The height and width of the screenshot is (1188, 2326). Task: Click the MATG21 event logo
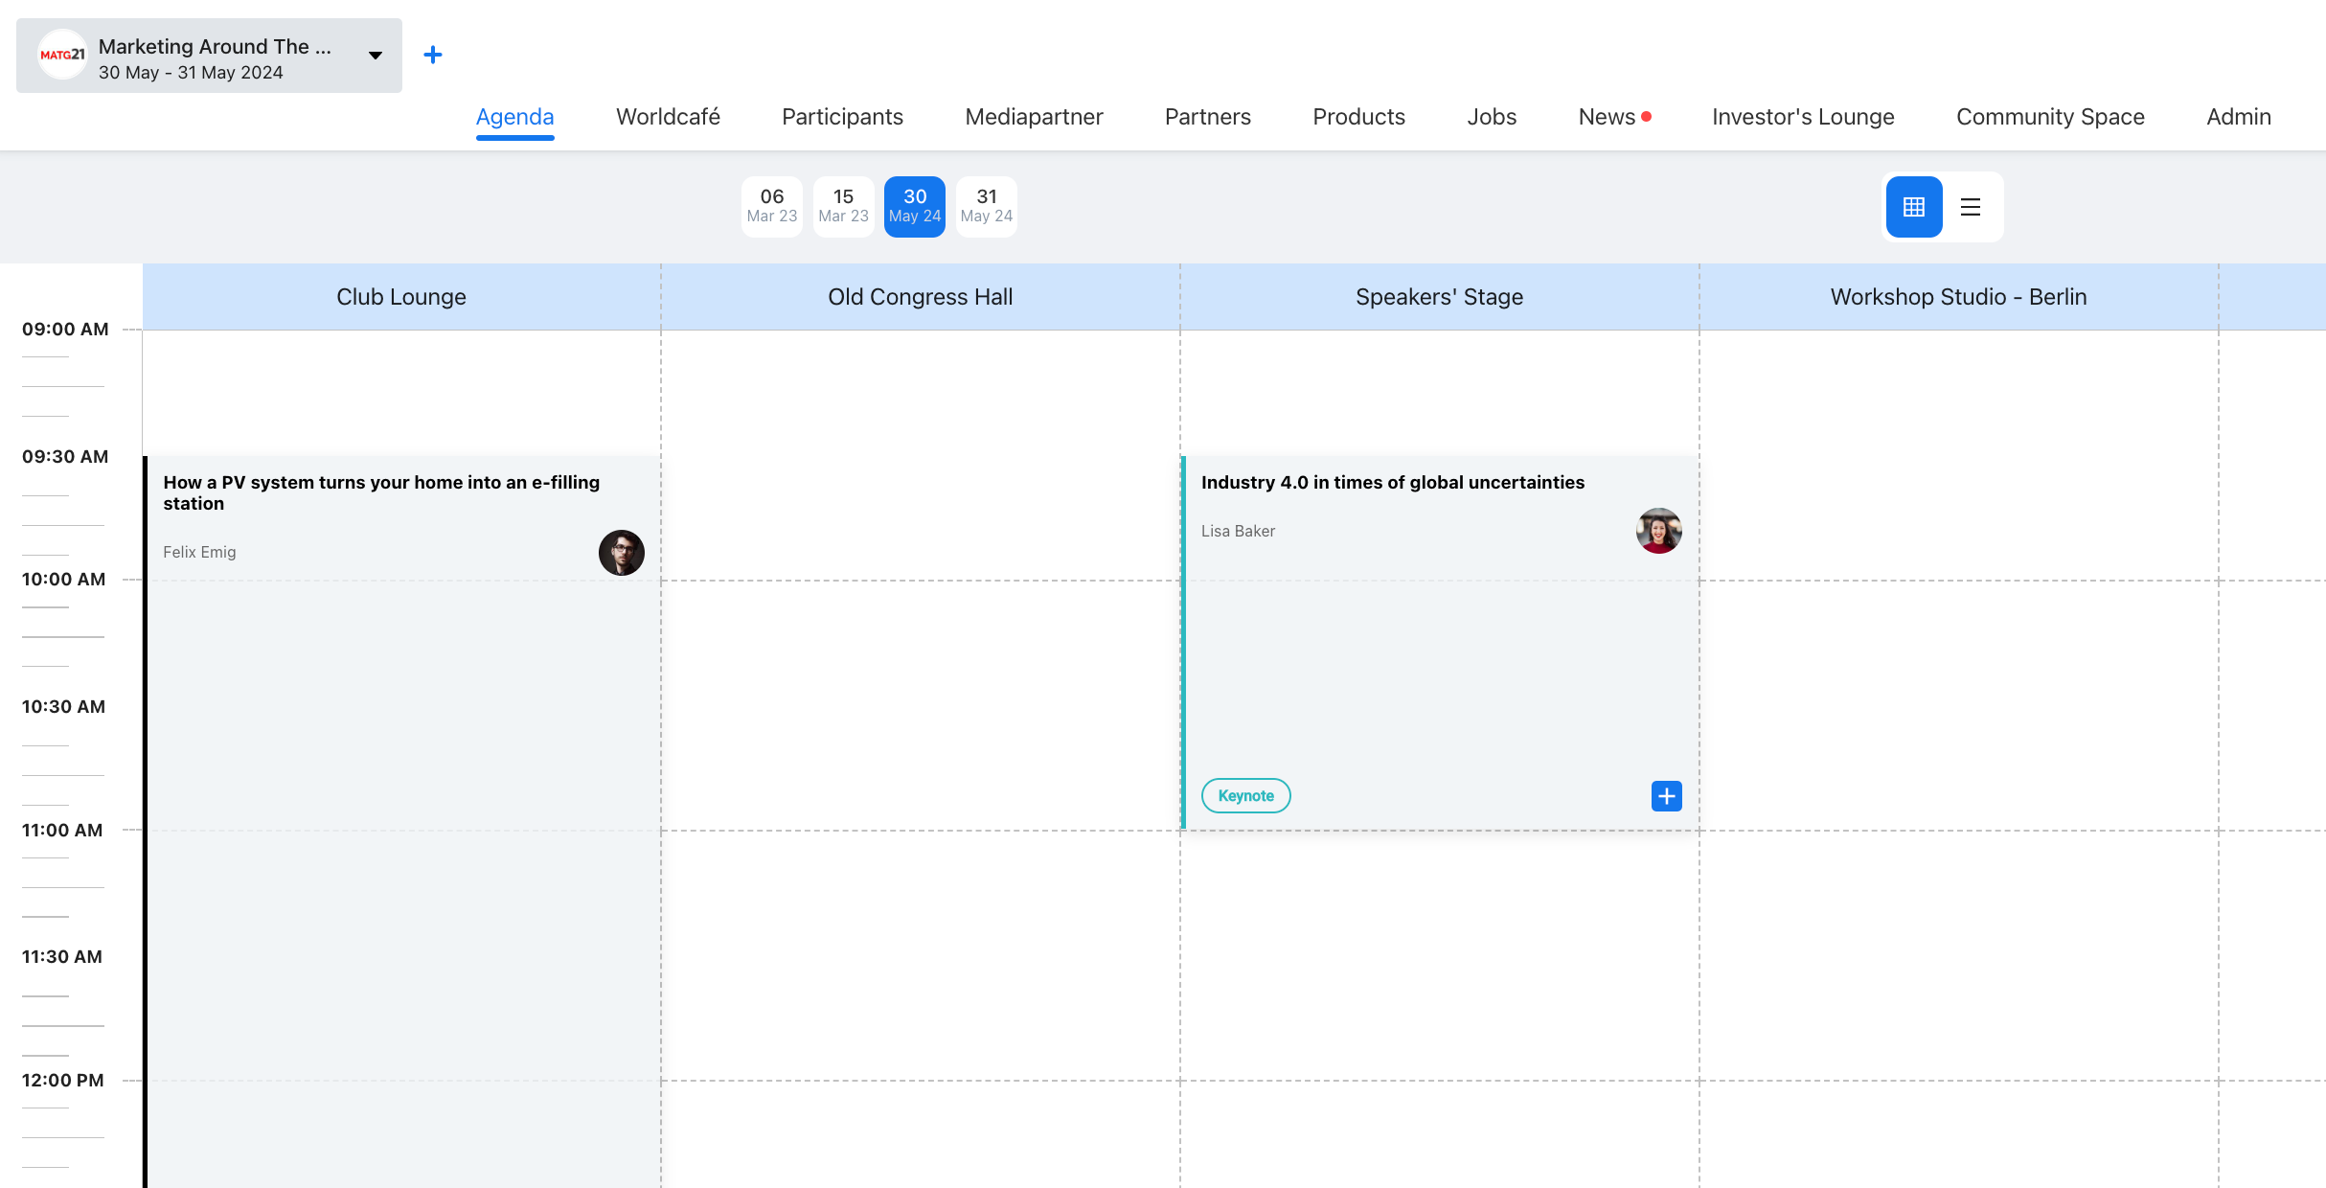click(x=62, y=55)
